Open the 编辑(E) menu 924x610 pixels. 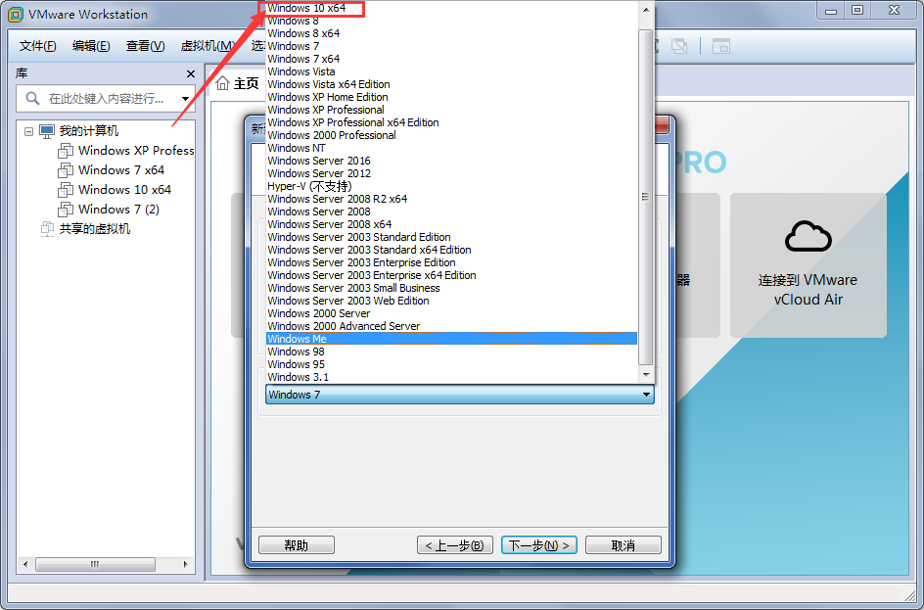tap(91, 46)
